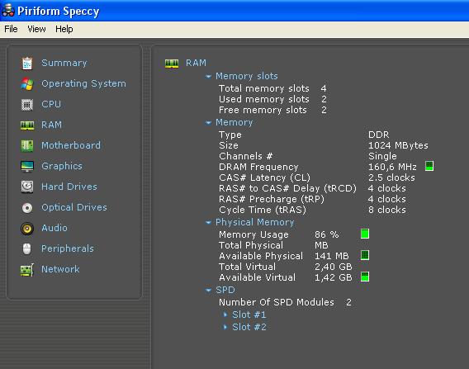The image size is (469, 369).
Task: Click the Number Of SPD Modules row
Action: click(x=285, y=302)
